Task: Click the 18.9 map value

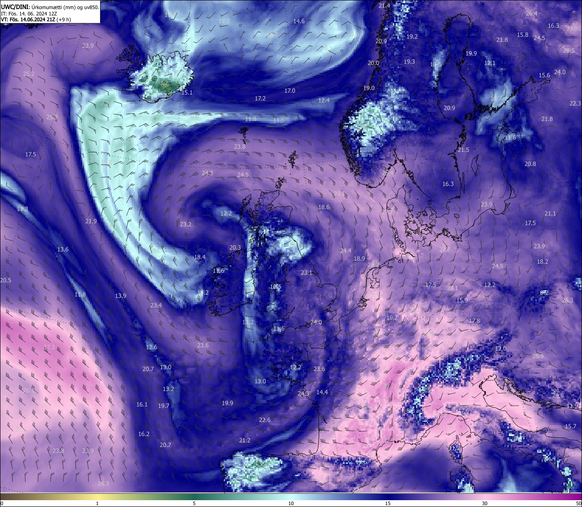Action: 359,258
